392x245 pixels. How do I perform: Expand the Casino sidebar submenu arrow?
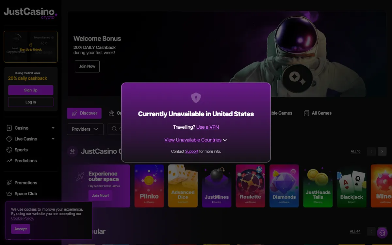click(x=53, y=128)
